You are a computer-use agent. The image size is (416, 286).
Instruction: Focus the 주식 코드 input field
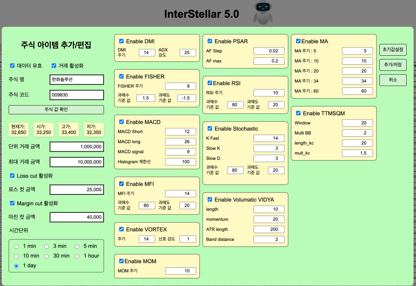tap(76, 95)
